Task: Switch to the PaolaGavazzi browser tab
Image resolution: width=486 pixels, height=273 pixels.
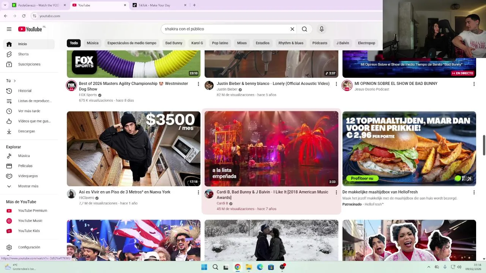Action: click(38, 5)
